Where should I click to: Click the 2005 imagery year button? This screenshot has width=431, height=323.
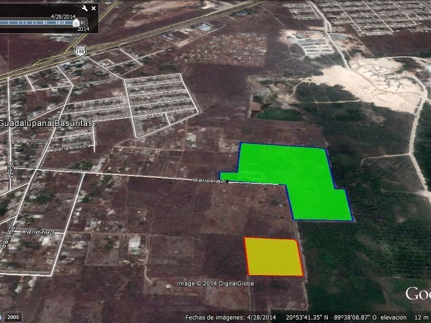point(13,317)
